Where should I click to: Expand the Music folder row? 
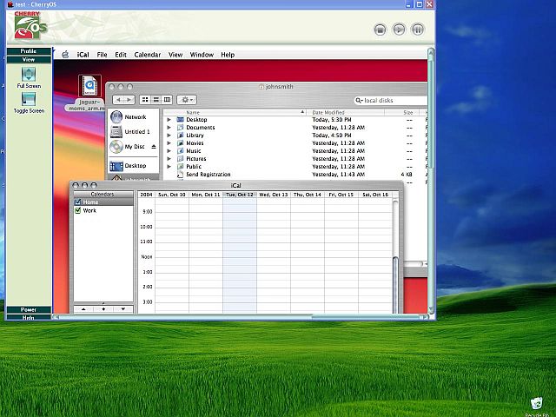click(x=169, y=151)
